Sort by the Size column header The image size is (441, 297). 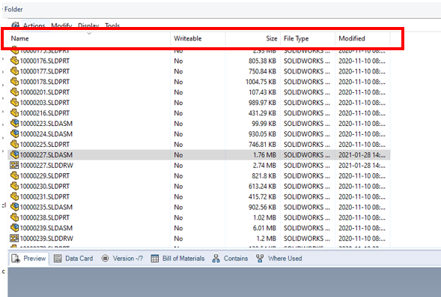pos(272,38)
